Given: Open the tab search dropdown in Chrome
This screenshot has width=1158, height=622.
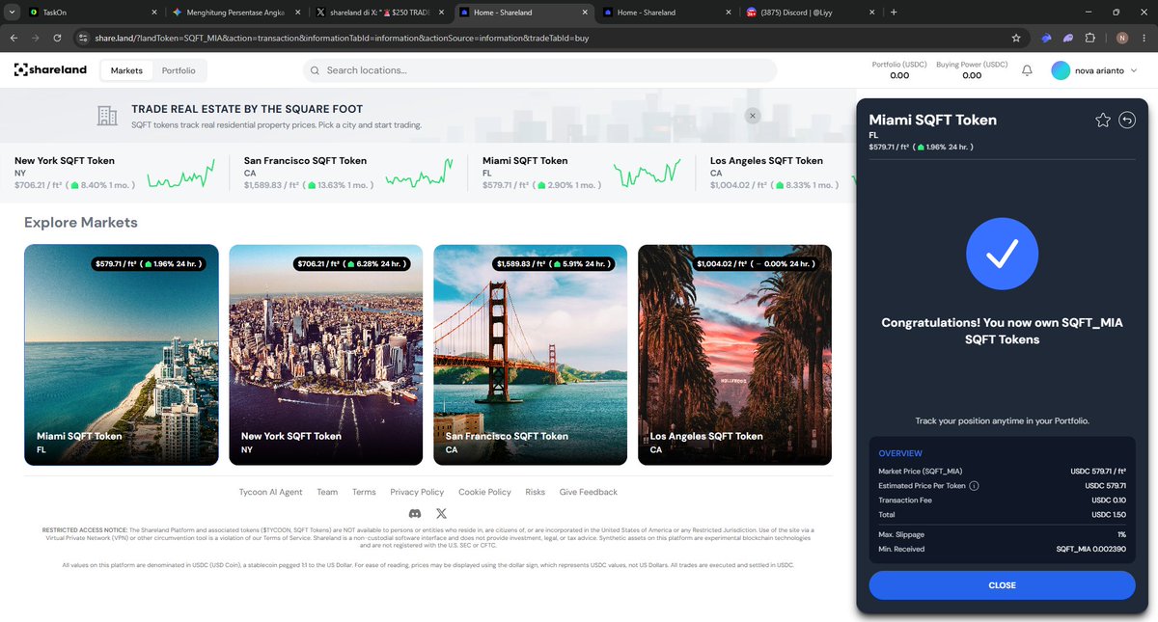Looking at the screenshot, I should [x=10, y=13].
